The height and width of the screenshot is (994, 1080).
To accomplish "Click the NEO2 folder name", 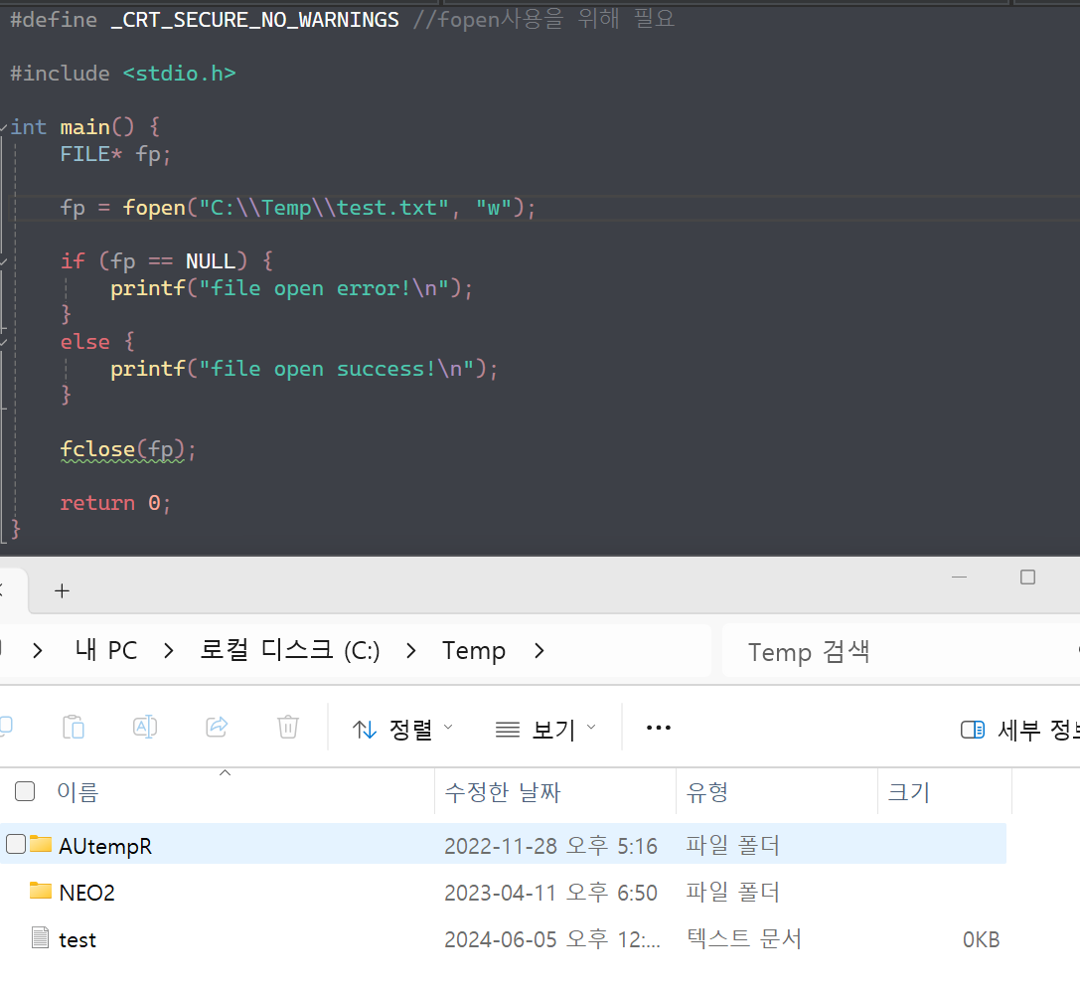I will 86,893.
